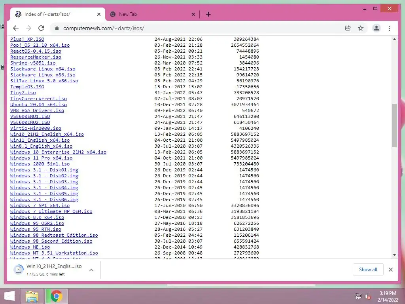405x304 pixels.
Task: Download Windows 7 SP1 x64.iso
Action: coord(40,206)
